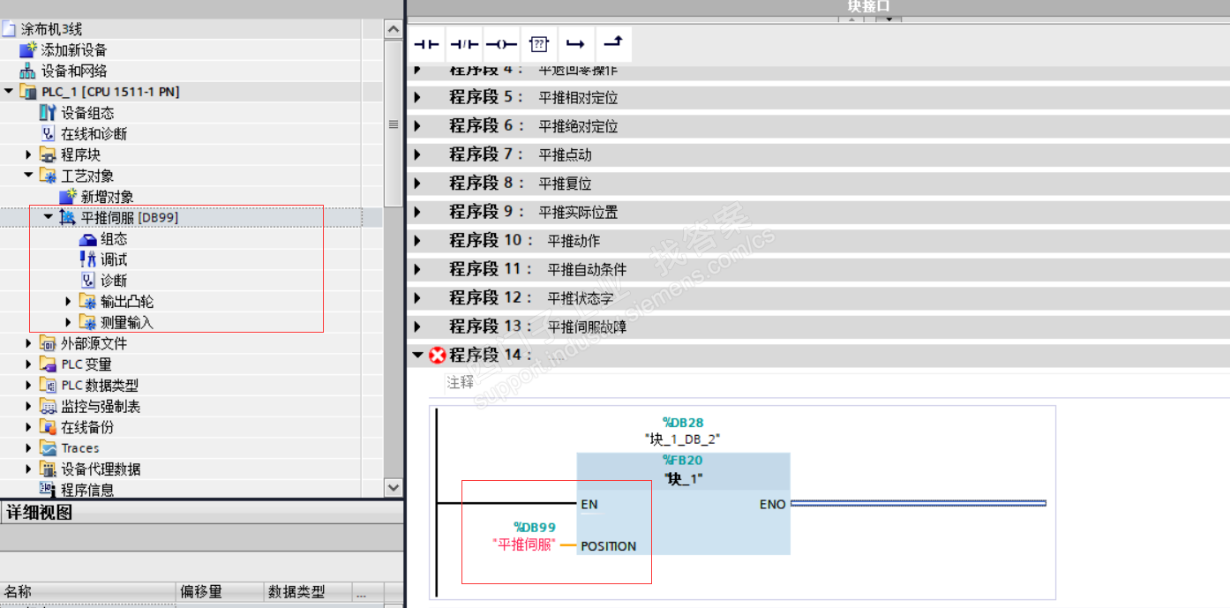Click the 组态 icon under 平推伺服
1230x608 pixels.
point(88,239)
